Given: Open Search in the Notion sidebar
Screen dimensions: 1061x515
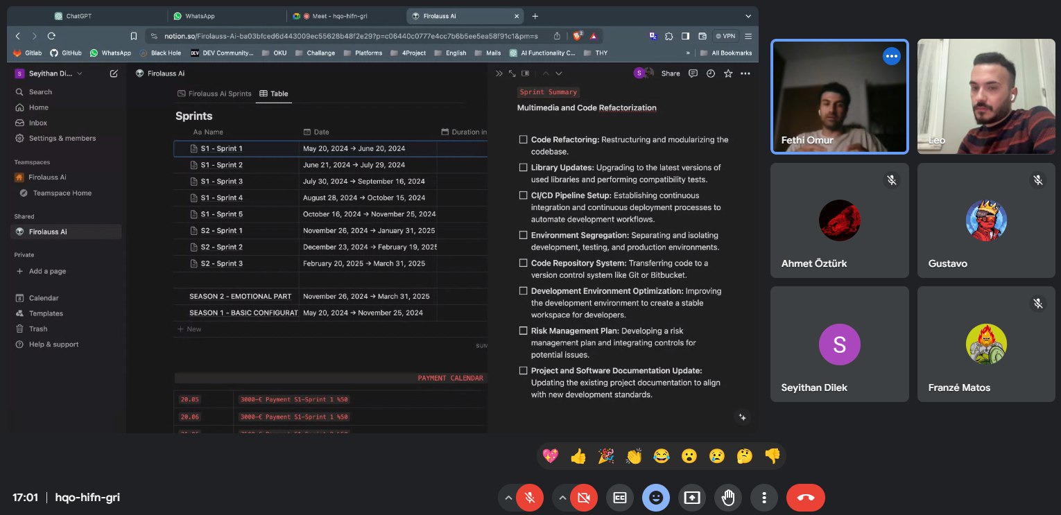Looking at the screenshot, I should (40, 91).
